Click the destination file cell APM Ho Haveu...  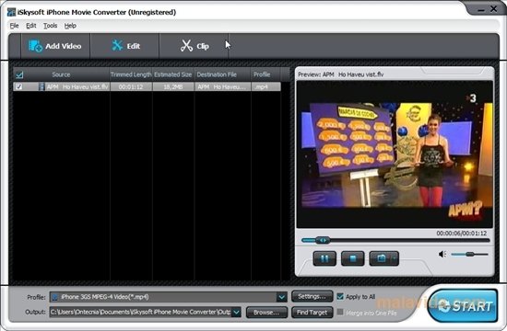click(x=222, y=86)
